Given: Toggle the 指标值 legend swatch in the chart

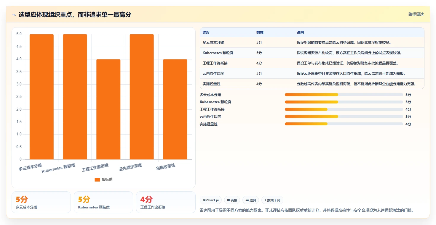Looking at the screenshot, I should point(97,180).
